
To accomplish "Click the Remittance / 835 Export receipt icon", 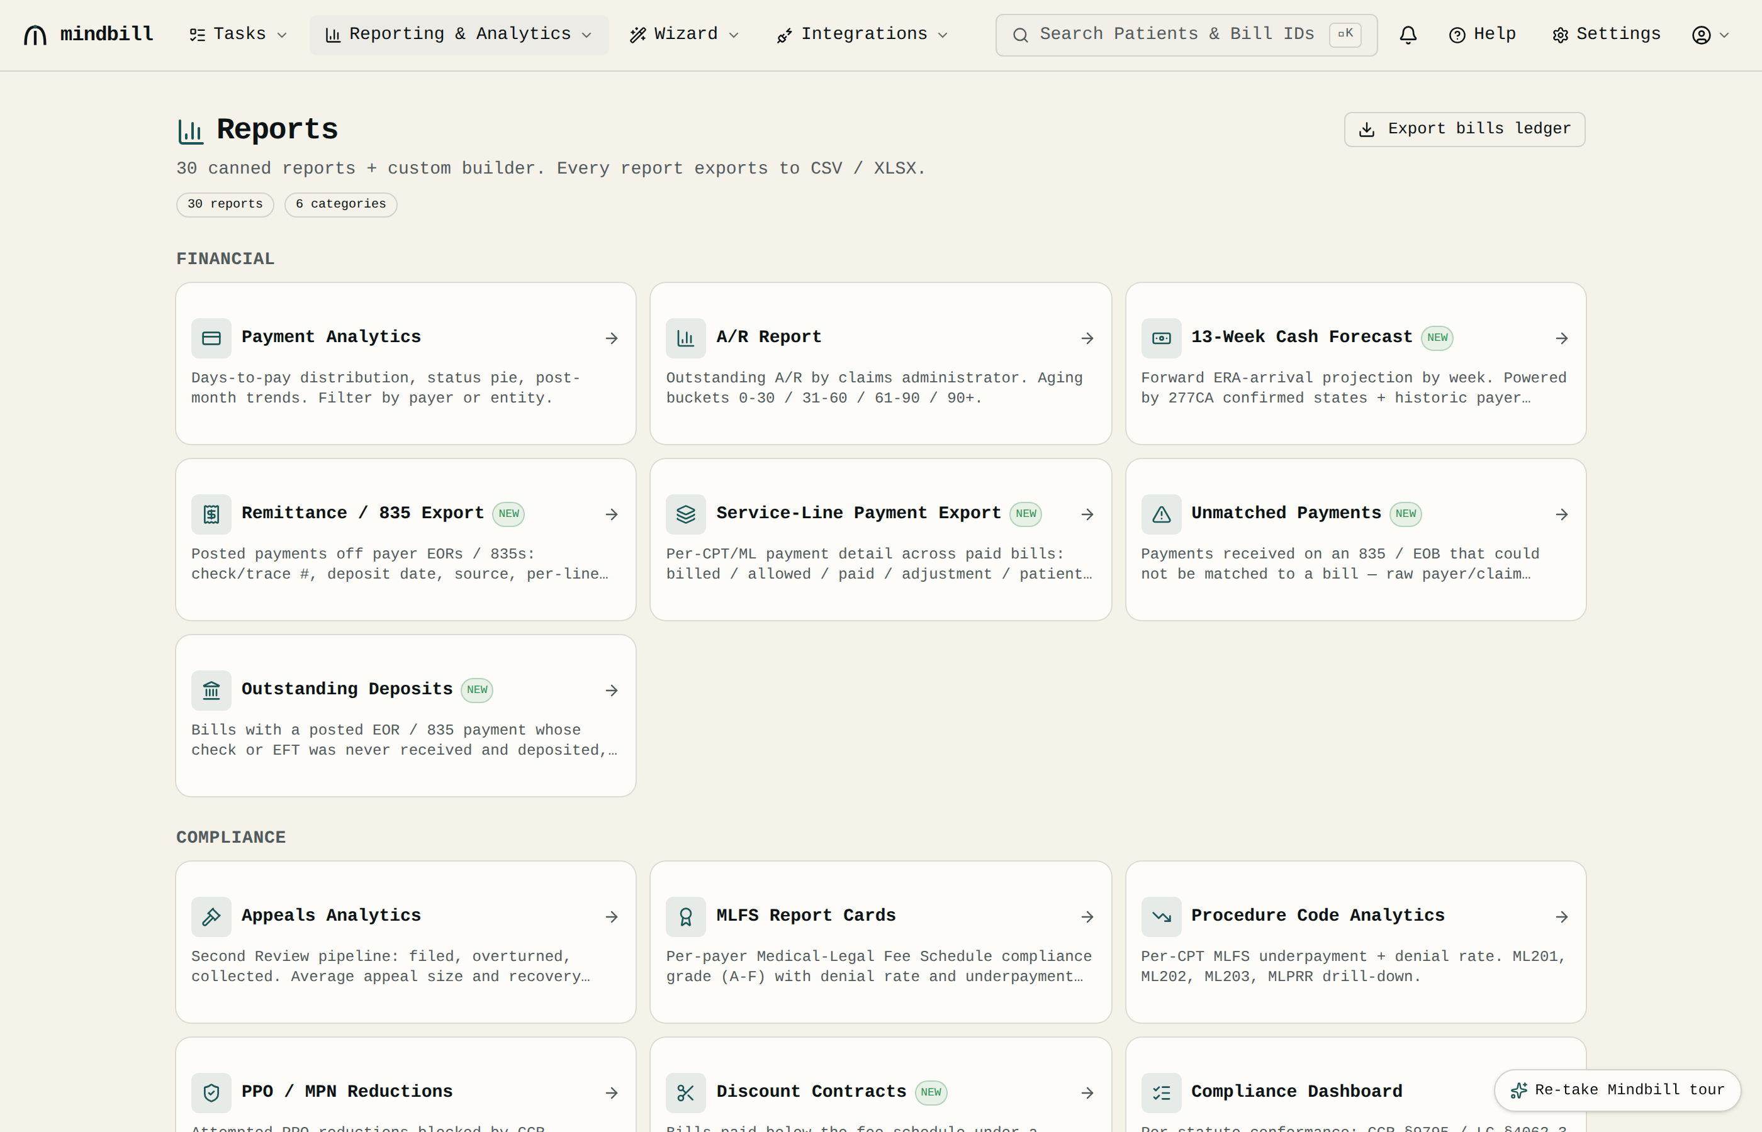I will pyautogui.click(x=211, y=514).
